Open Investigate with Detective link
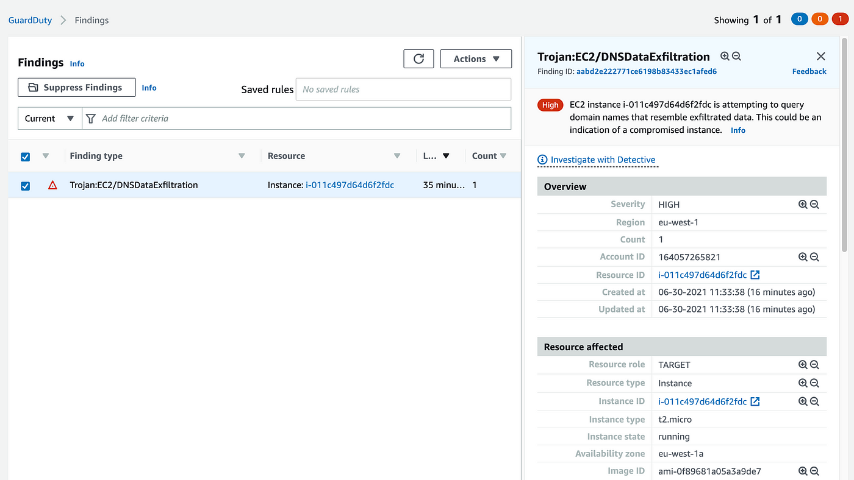The image size is (854, 480). pos(603,160)
